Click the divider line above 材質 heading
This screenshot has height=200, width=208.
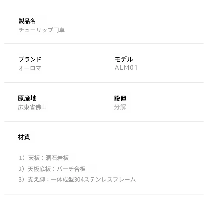pos(104,121)
